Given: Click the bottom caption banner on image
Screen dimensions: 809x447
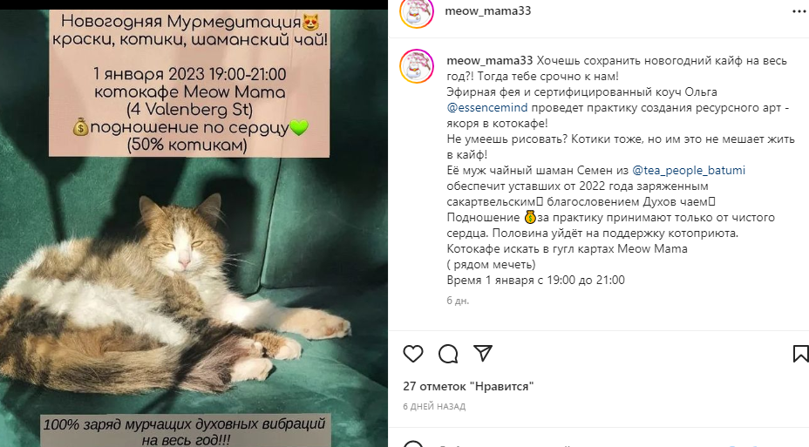Looking at the screenshot, I should click(185, 431).
